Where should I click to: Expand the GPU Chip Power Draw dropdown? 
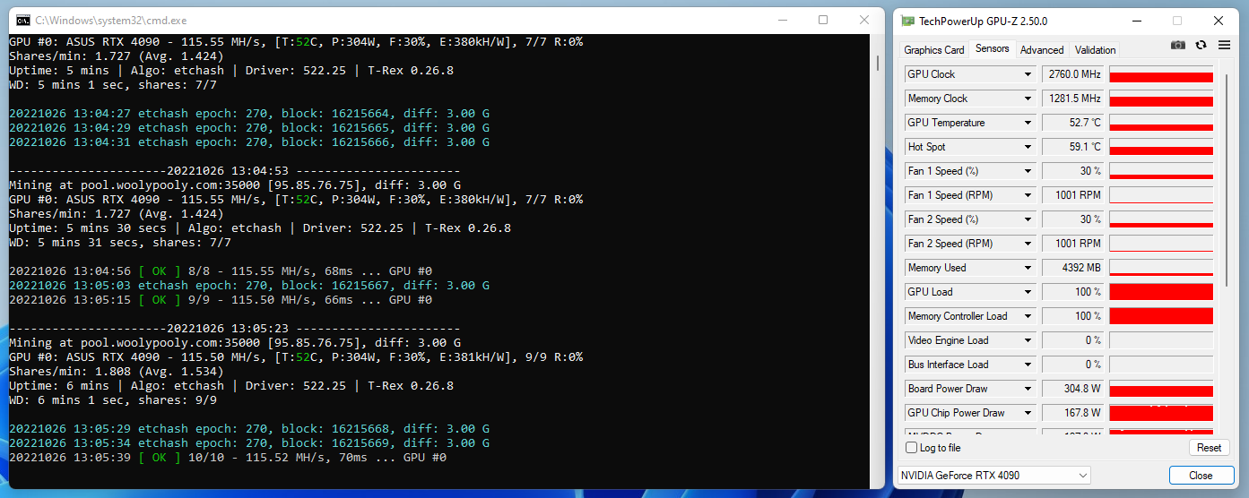pyautogui.click(x=1028, y=413)
